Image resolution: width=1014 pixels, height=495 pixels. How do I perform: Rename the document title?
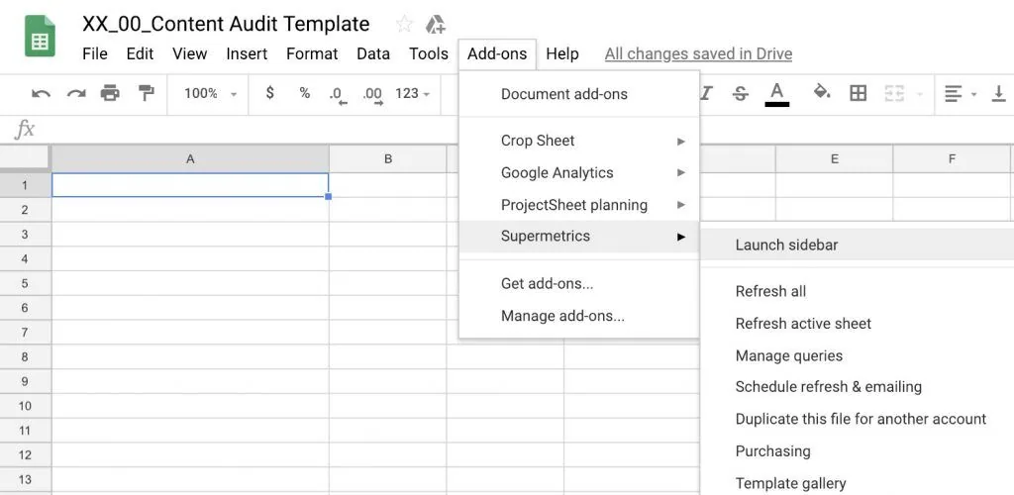point(226,25)
